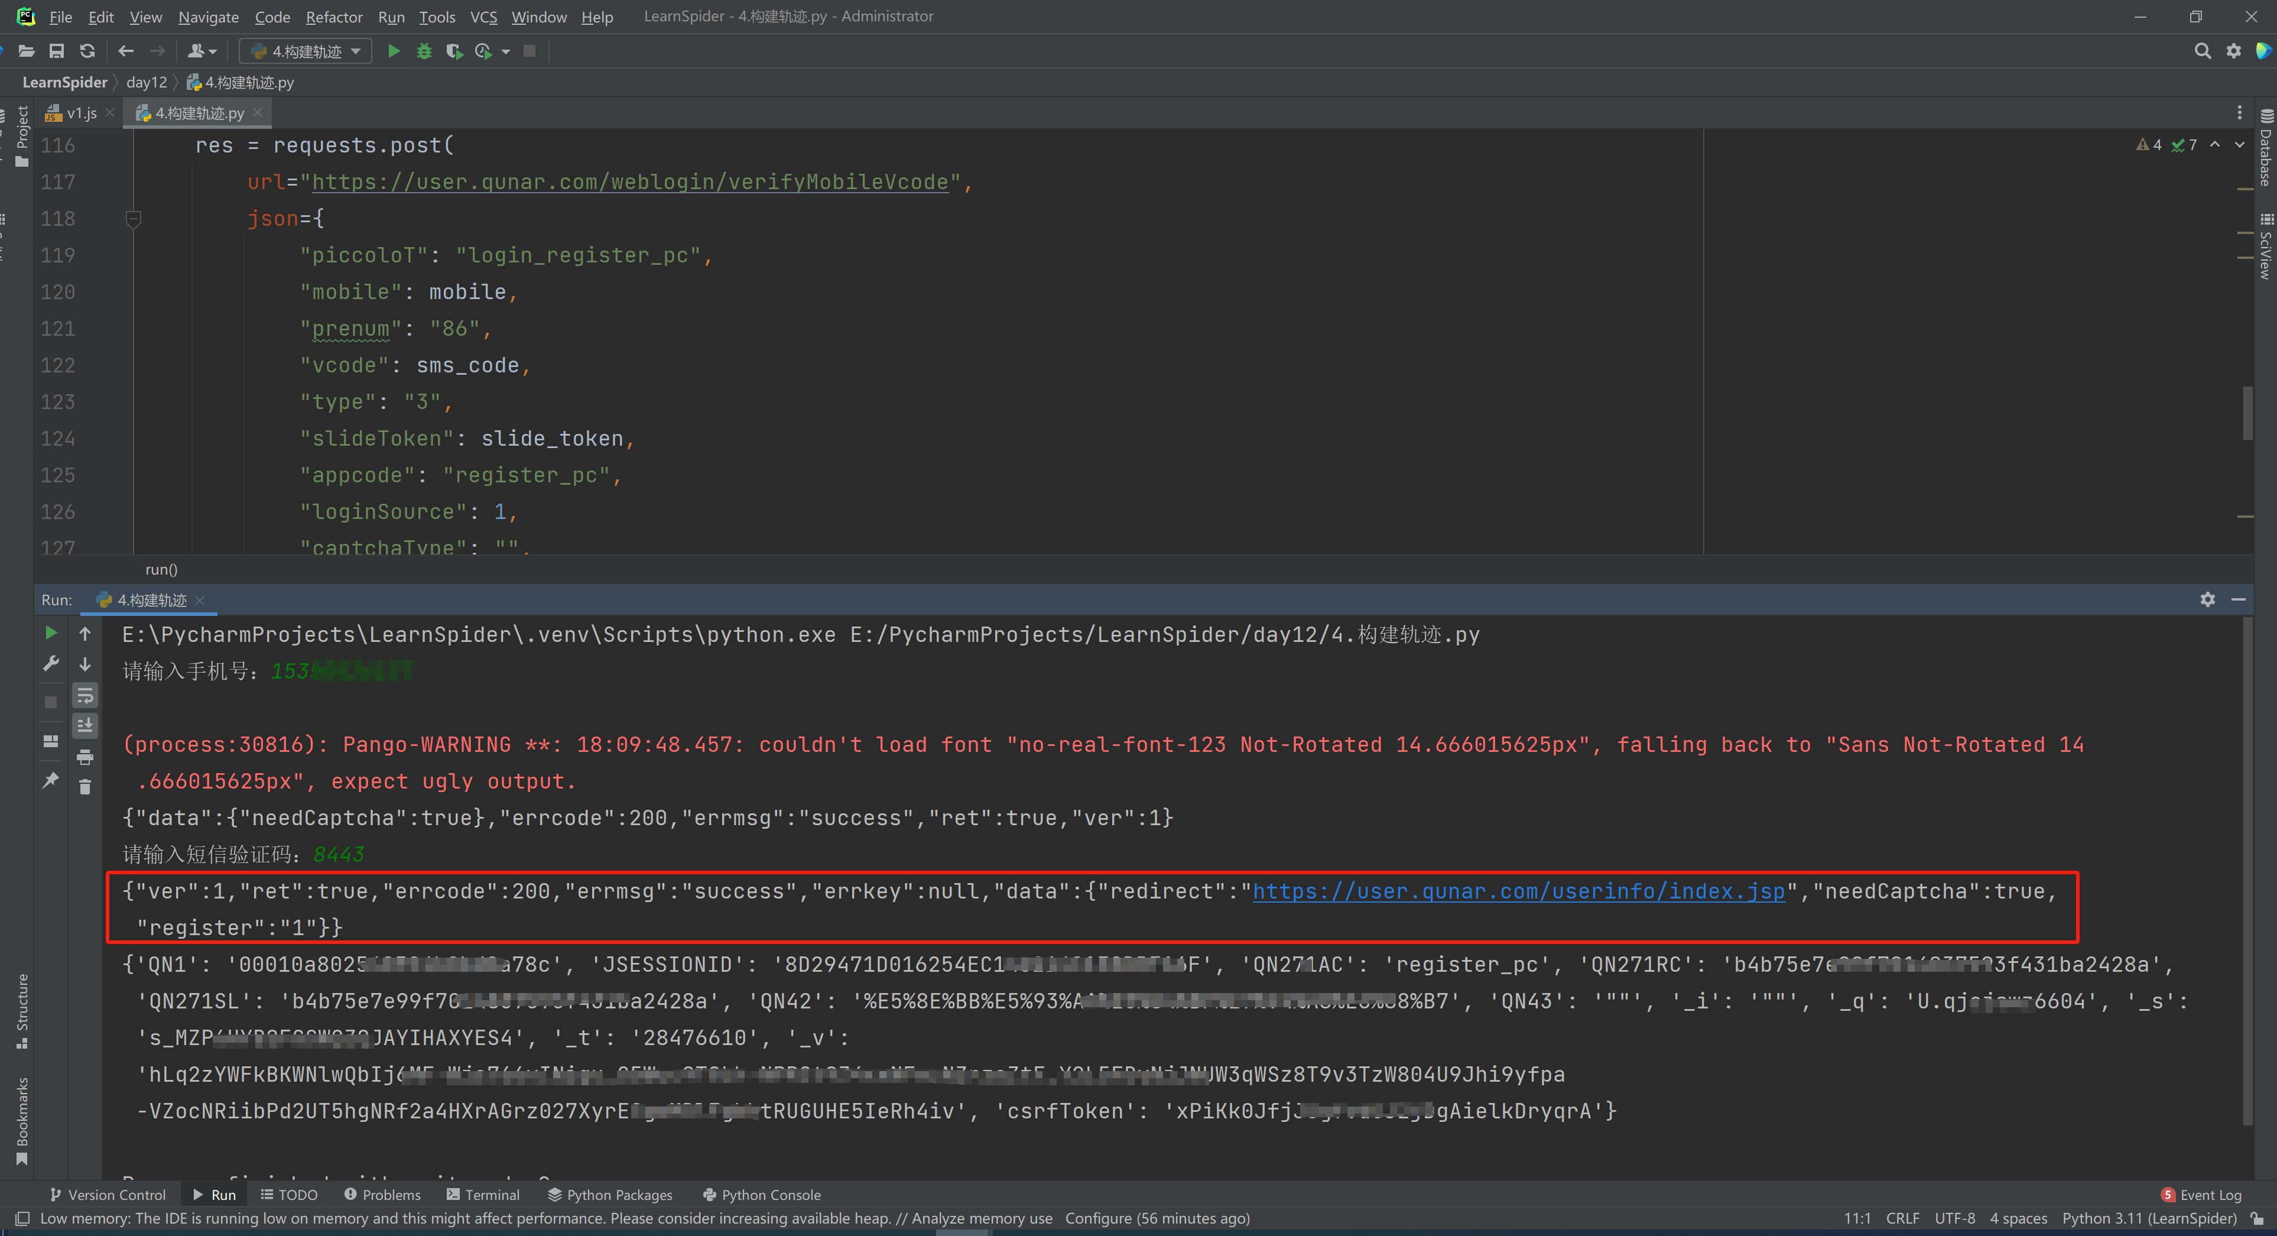Hide the Run tool window with minus icon
The height and width of the screenshot is (1236, 2277).
point(2239,599)
